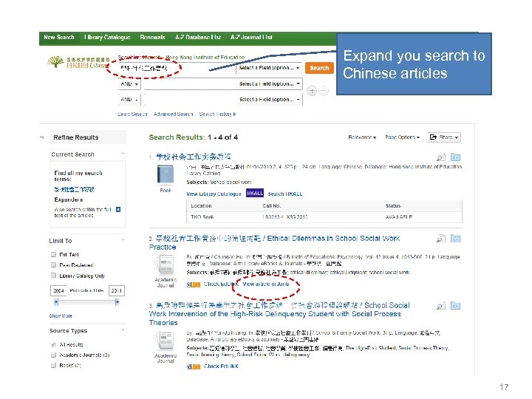Open the Share dropdown button
The image size is (532, 399).
pos(443,137)
